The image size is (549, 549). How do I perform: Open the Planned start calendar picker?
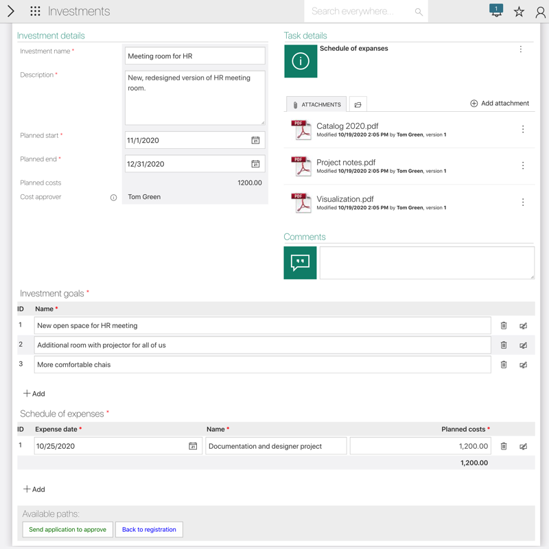point(255,140)
